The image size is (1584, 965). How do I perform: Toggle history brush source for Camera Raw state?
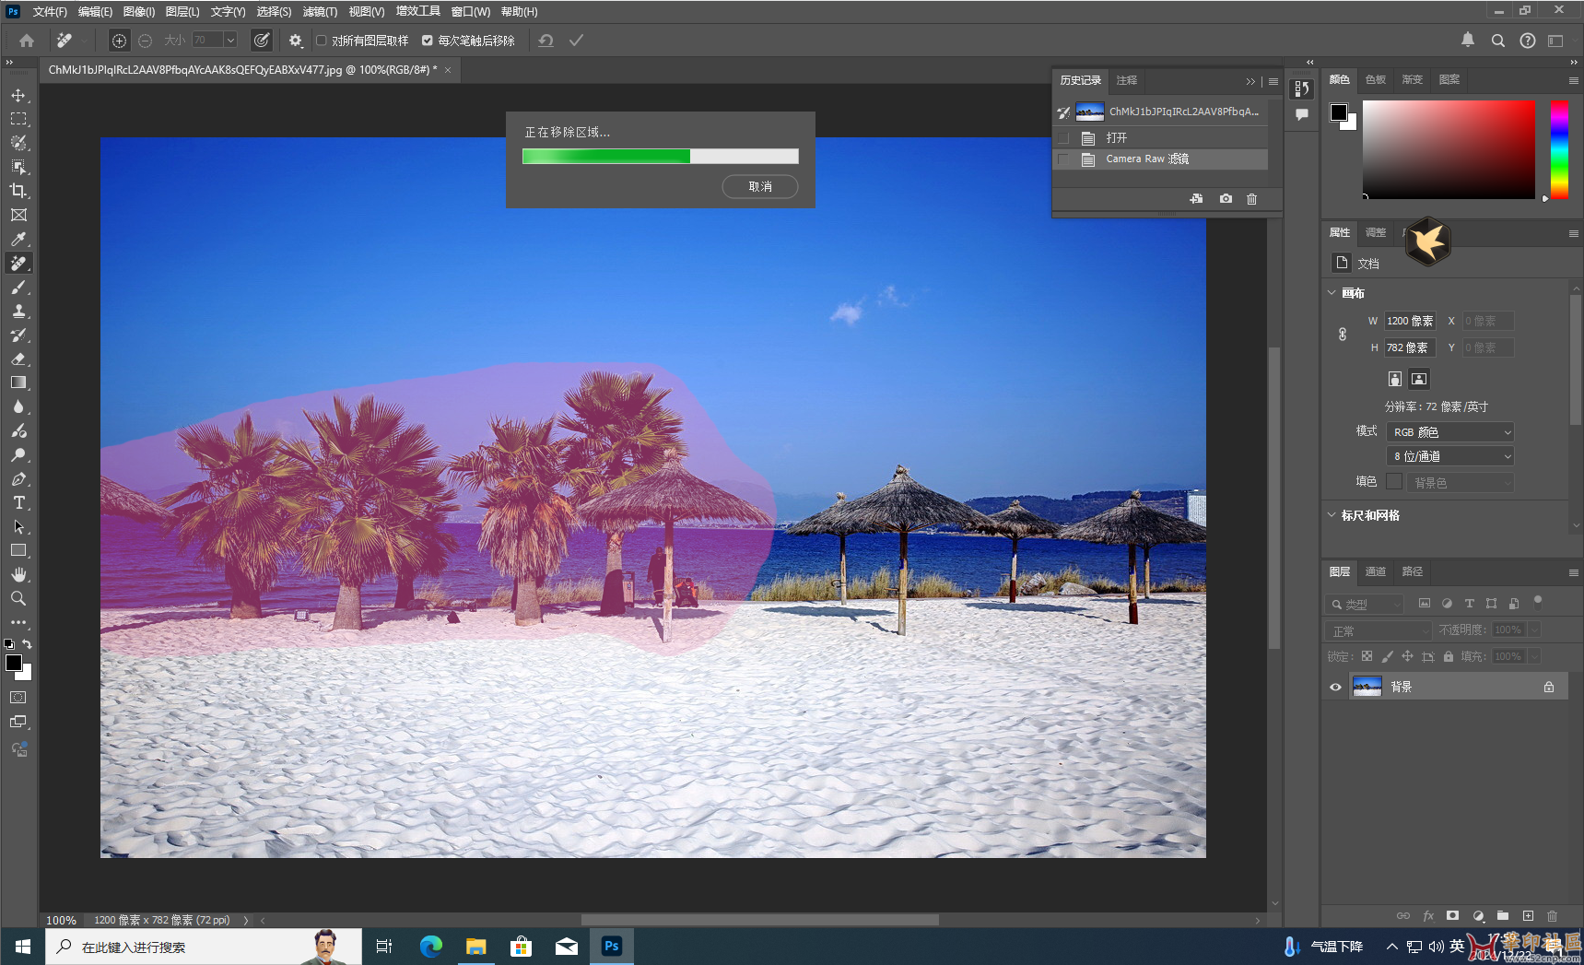click(1063, 159)
